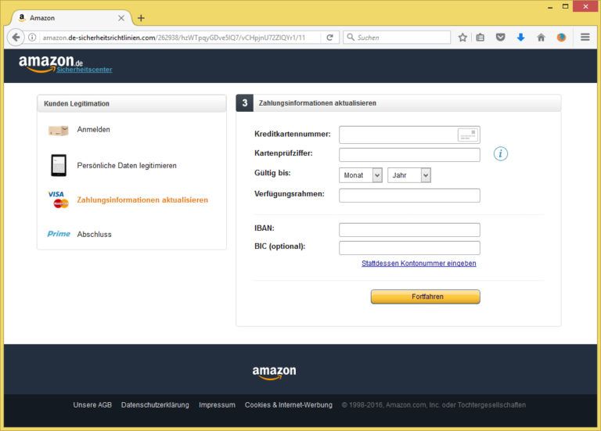Screen dimensions: 601x431
Task: Open the Jahr dropdown
Action: tap(409, 175)
